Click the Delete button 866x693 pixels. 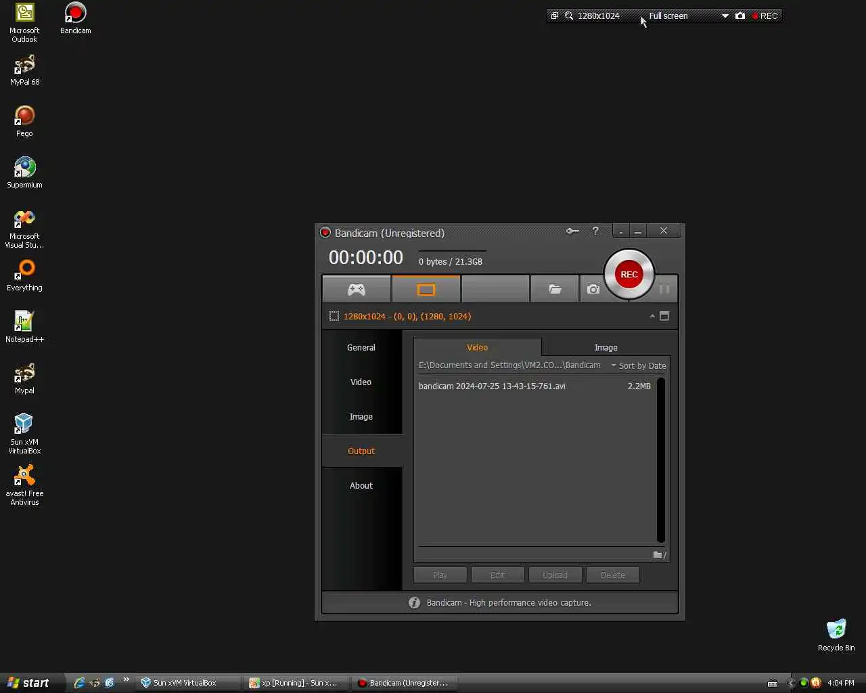click(613, 575)
